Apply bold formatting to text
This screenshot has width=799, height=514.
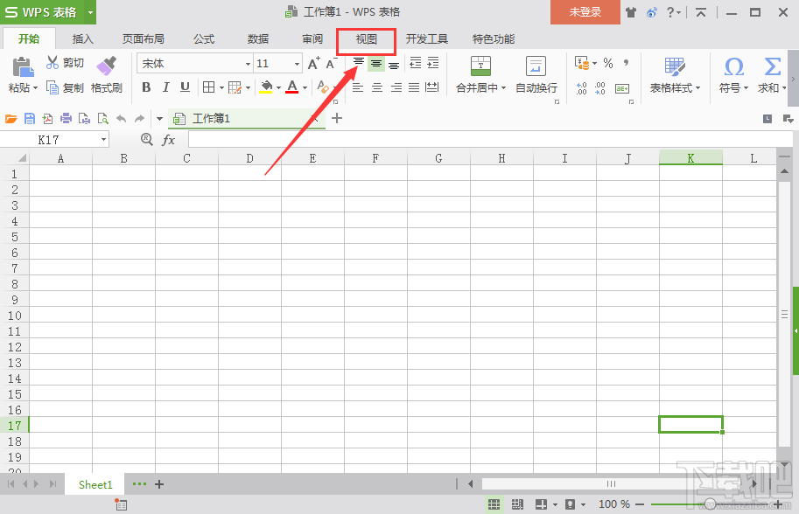[146, 87]
